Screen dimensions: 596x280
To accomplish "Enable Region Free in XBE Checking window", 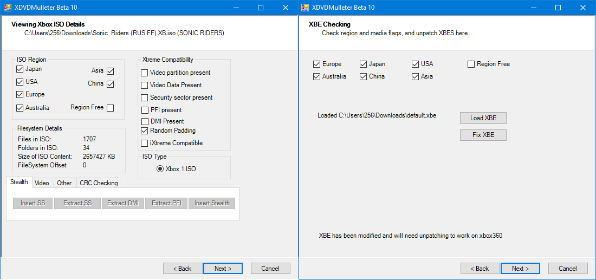I will click(471, 64).
